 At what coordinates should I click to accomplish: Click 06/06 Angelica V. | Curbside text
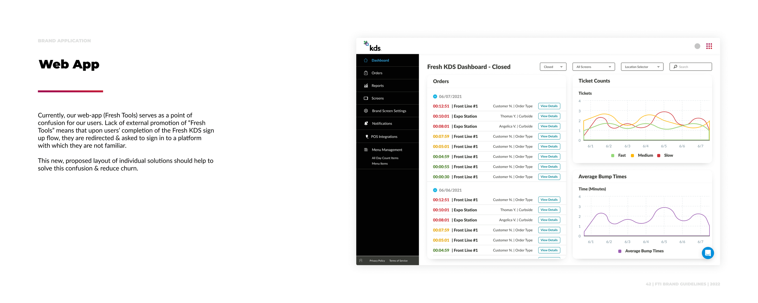[x=516, y=220]
